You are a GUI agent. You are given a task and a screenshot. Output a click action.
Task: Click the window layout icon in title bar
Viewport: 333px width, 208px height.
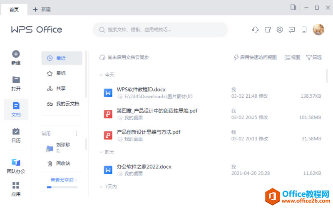pos(293,7)
